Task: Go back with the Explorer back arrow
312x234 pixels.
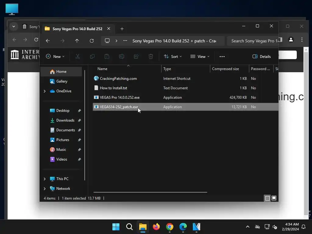Action: 48,41
